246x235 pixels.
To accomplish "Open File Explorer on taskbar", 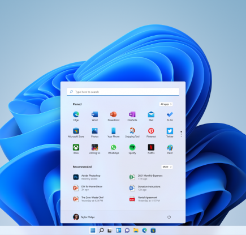I will click(136, 230).
